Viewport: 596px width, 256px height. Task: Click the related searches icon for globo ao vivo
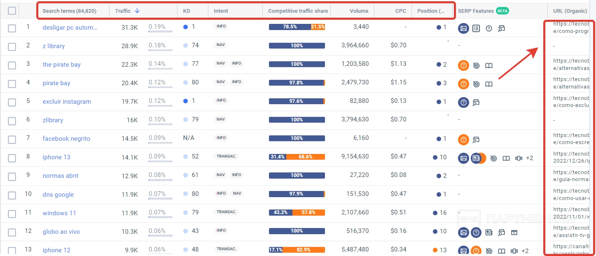501,233
